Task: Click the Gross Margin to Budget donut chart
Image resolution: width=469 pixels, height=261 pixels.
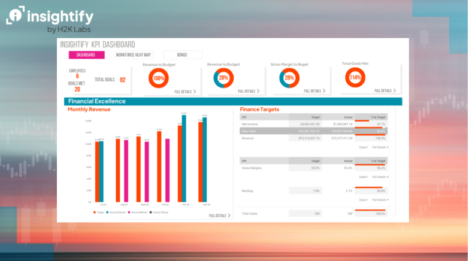Action: tap(289, 78)
